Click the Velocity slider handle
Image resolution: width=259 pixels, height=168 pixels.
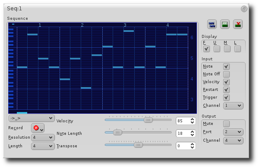(148, 120)
